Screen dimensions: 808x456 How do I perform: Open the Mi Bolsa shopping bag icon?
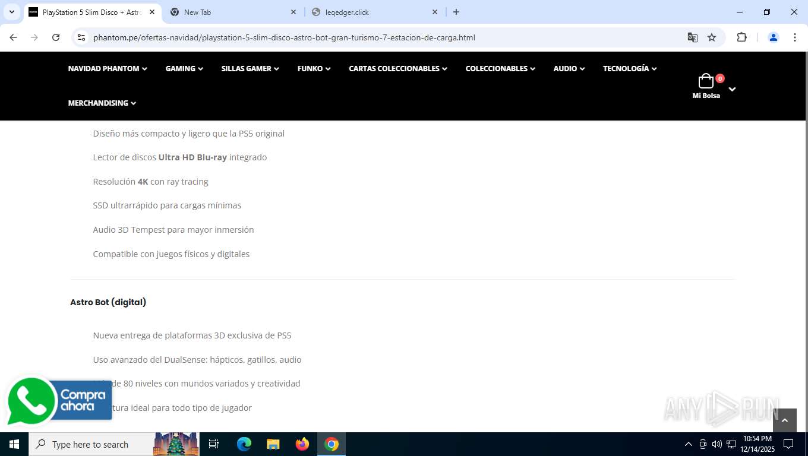(706, 81)
